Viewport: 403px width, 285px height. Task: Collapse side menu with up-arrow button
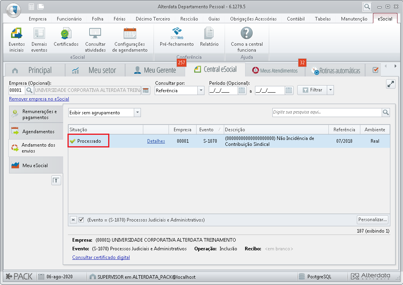coord(56,180)
